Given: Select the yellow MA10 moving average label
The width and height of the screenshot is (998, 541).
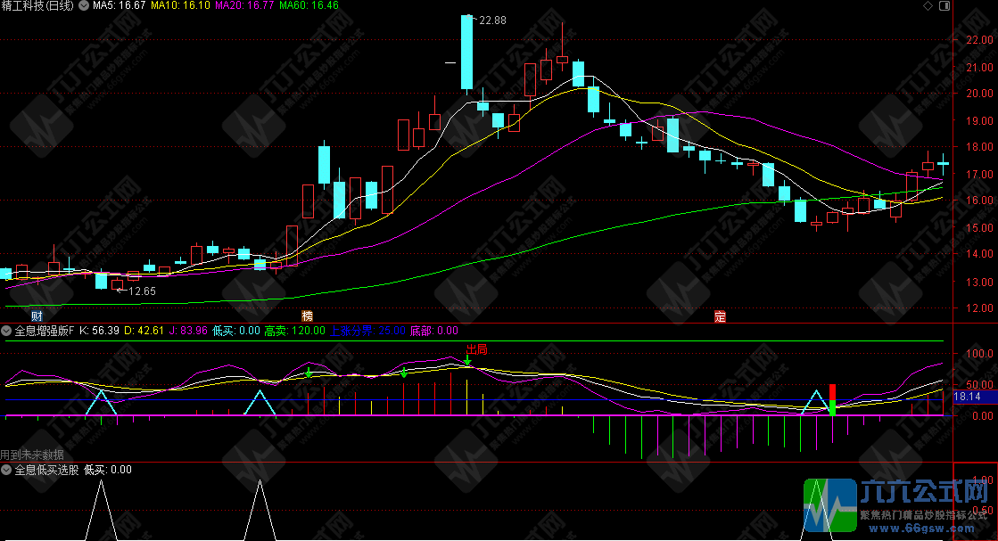Looking at the screenshot, I should (180, 6).
